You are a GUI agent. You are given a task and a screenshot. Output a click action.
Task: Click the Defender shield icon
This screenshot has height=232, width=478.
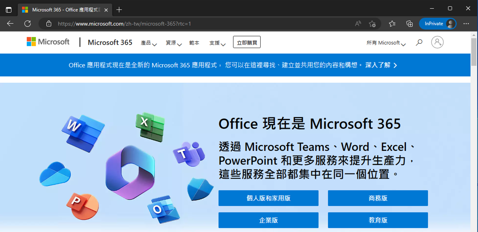click(x=200, y=189)
